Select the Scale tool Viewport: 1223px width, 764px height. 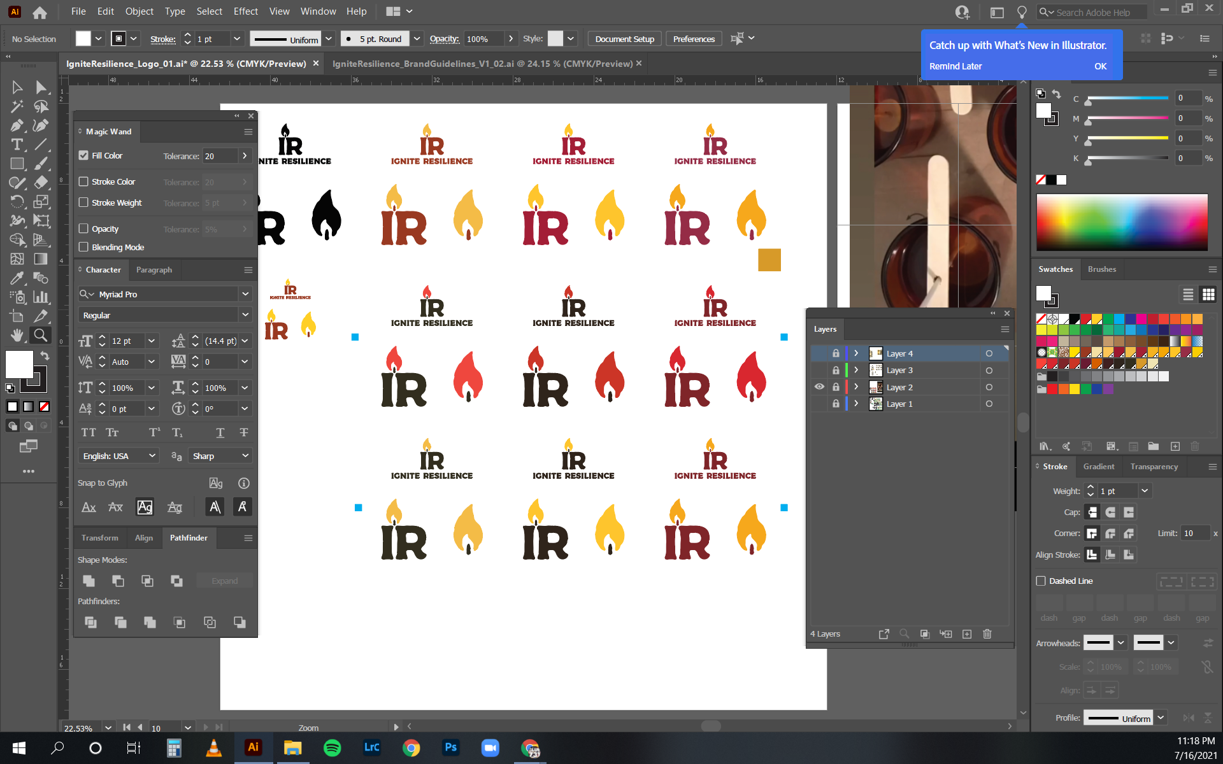pyautogui.click(x=41, y=202)
